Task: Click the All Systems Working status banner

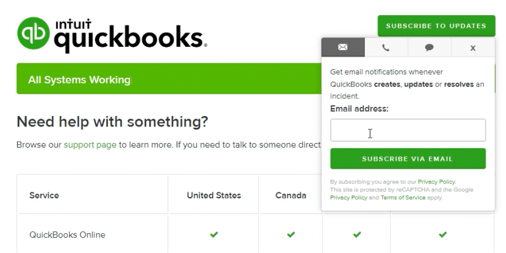Action: click(169, 79)
